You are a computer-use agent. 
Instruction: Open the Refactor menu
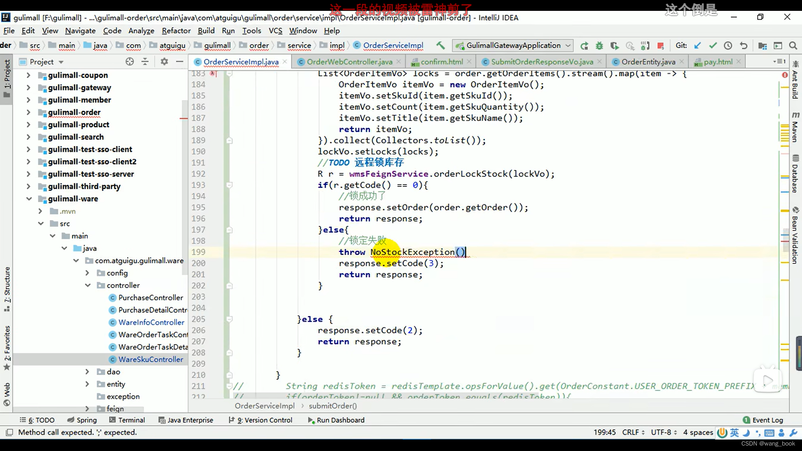176,30
